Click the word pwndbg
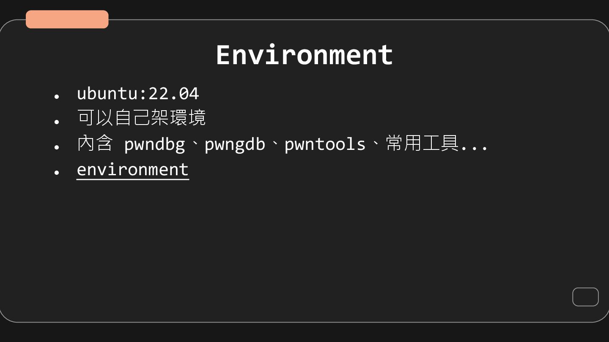Image resolution: width=609 pixels, height=342 pixels. pos(154,144)
